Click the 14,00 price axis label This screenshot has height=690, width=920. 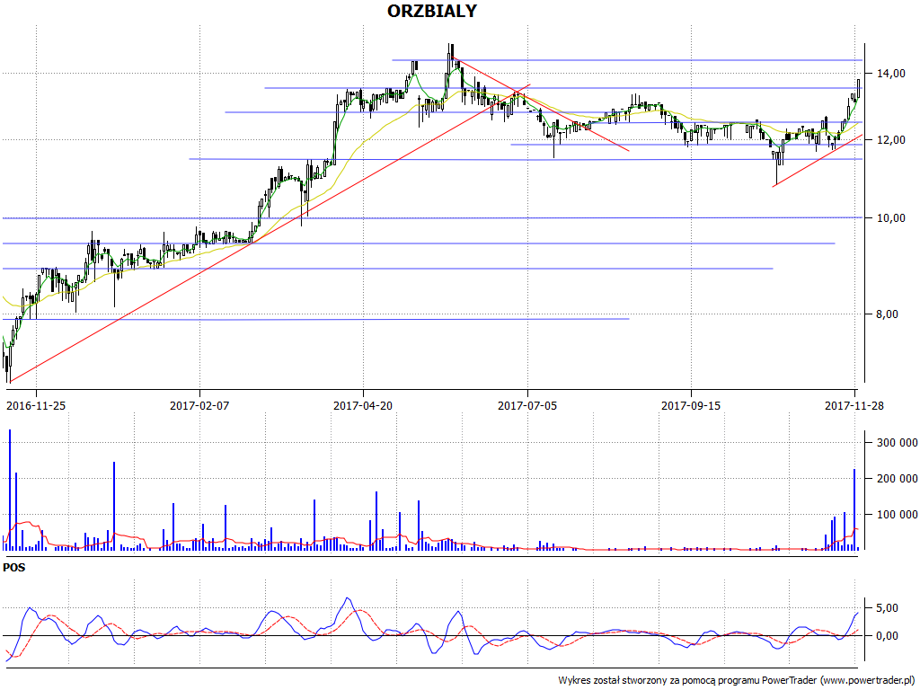(890, 74)
